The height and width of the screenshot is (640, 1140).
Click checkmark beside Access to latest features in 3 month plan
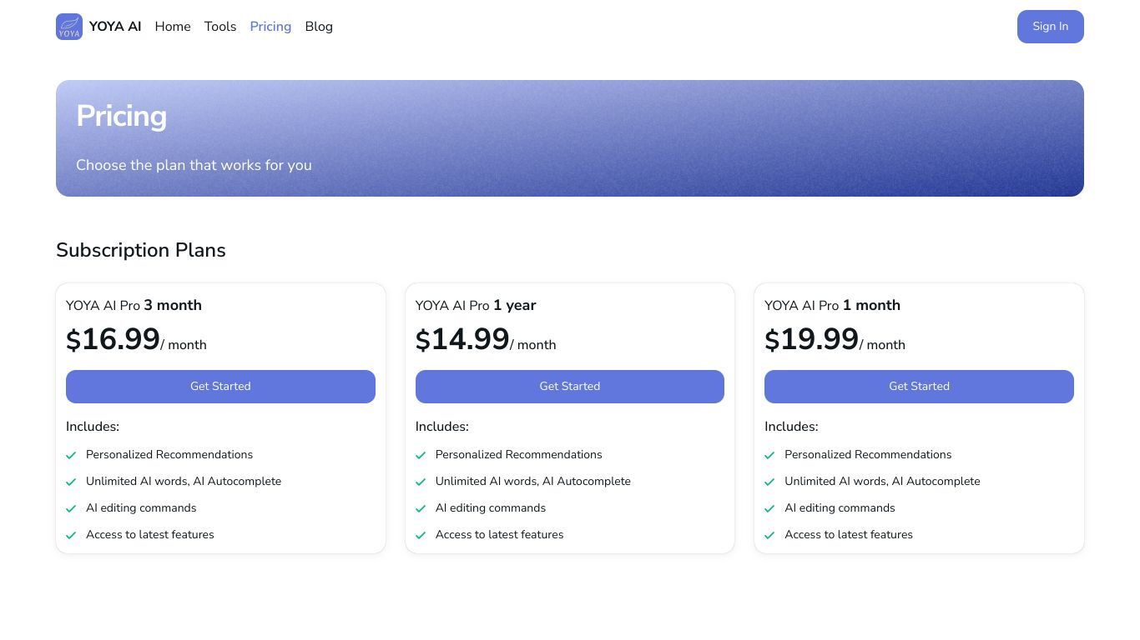click(x=71, y=535)
